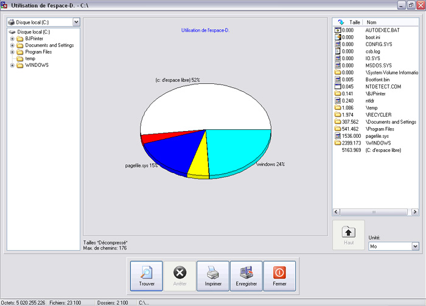Click the Enregistrer save button
The image size is (426, 306).
(x=246, y=276)
